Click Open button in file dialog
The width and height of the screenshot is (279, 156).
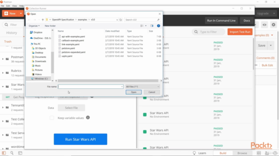pos(134,92)
